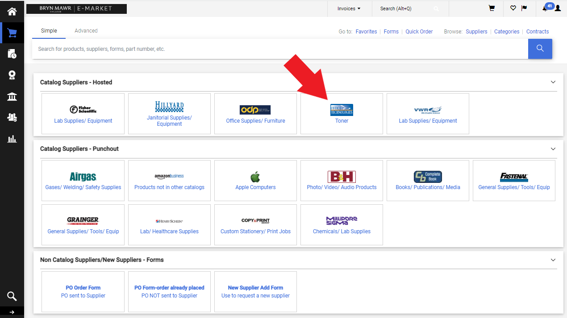Open Apple Computers punchout tile

(255, 180)
